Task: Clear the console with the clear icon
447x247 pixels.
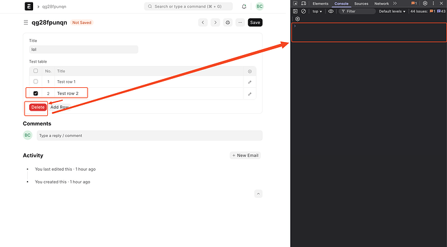Action: pyautogui.click(x=304, y=12)
